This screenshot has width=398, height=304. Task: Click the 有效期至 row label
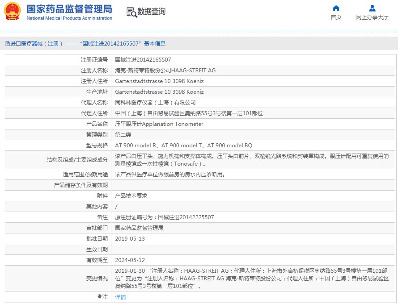click(x=97, y=260)
